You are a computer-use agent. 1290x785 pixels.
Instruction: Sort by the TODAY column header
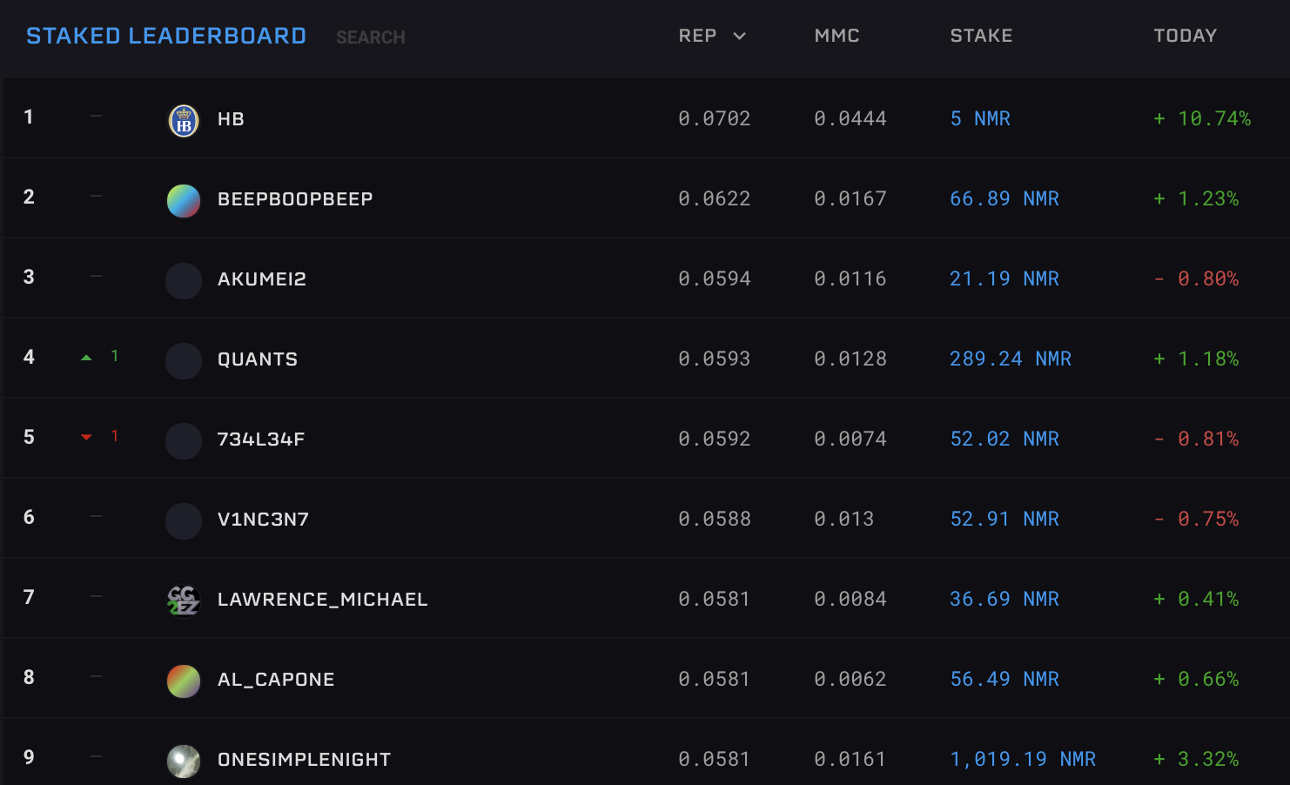pyautogui.click(x=1185, y=36)
